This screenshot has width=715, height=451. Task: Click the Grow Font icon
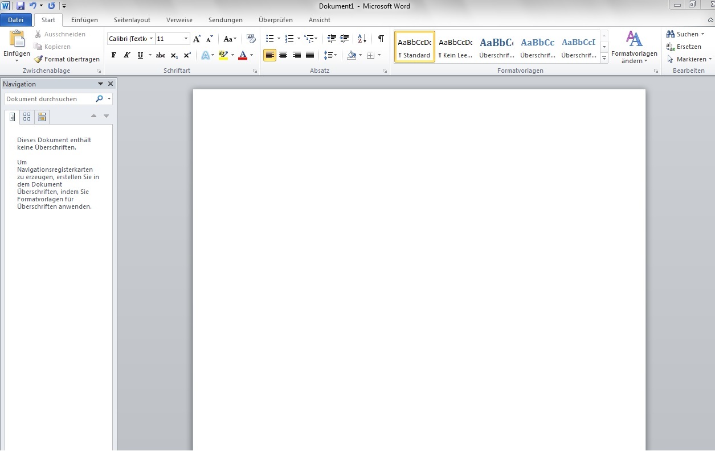[197, 39]
